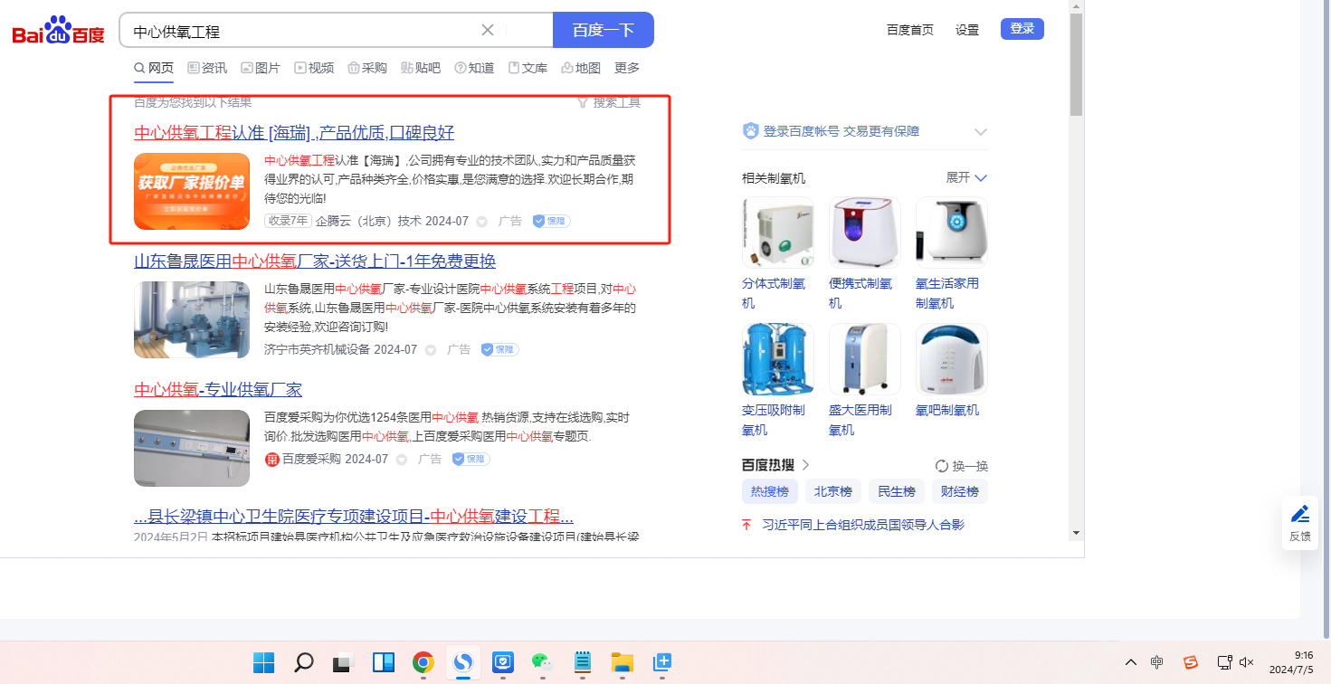
Task: Switch to the 资讯 tab
Action: coord(207,68)
